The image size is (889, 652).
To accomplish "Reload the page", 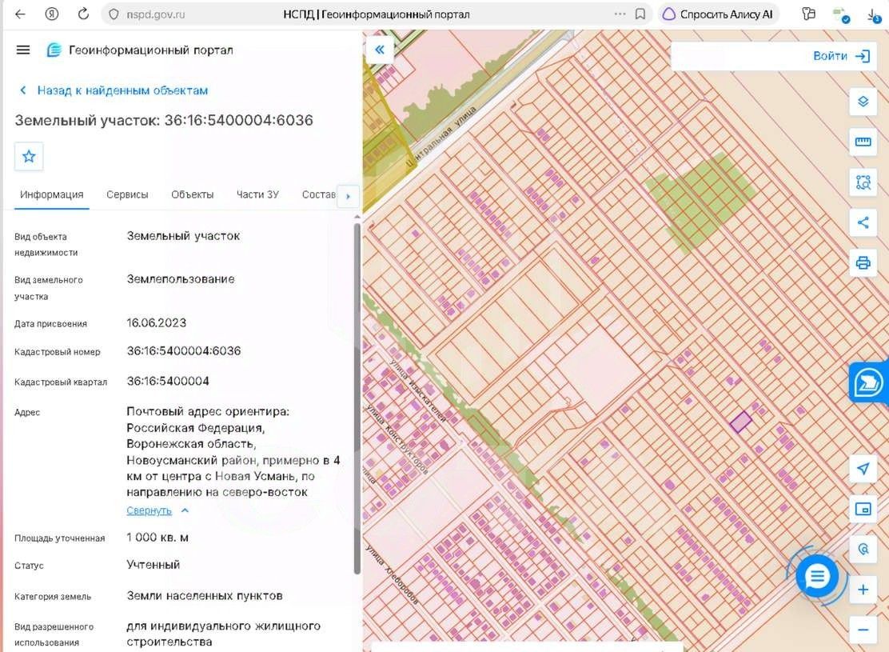I will point(83,14).
